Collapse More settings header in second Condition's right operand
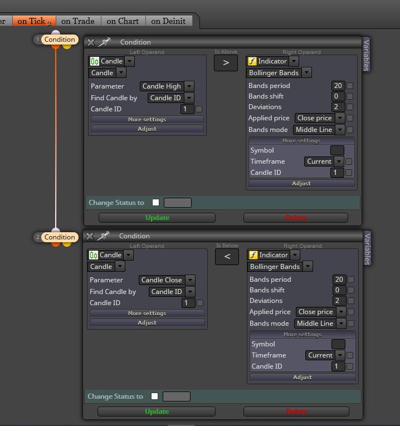The image size is (400, 426). 303,335
